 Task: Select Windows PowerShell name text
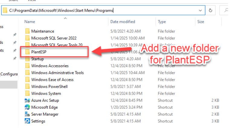(x=50, y=86)
